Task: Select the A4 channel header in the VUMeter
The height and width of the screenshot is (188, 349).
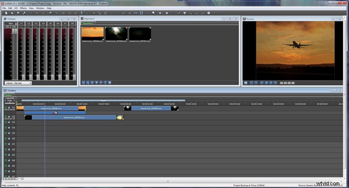Action: click(43, 23)
